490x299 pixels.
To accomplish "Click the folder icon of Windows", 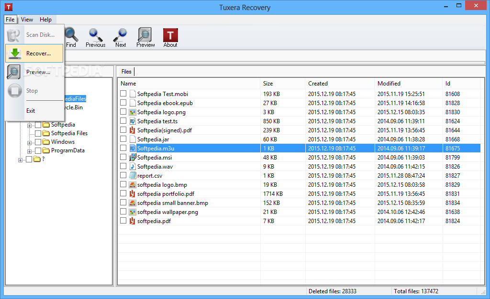I will [46, 141].
